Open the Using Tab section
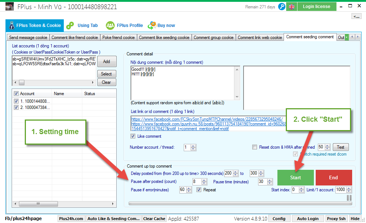Image resolution: width=366 pixels, height=223 pixels. (87, 26)
